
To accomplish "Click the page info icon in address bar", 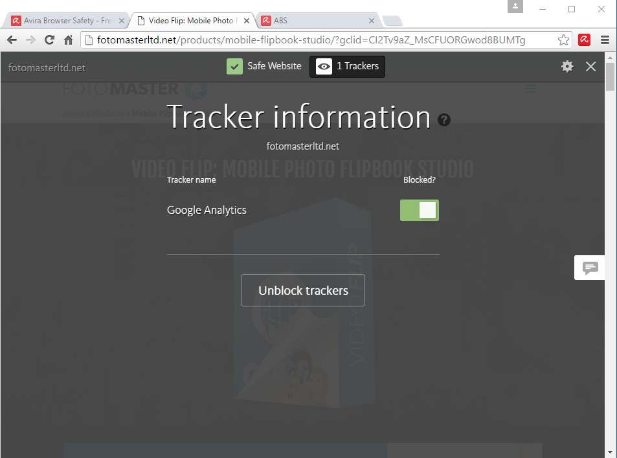I will (89, 40).
